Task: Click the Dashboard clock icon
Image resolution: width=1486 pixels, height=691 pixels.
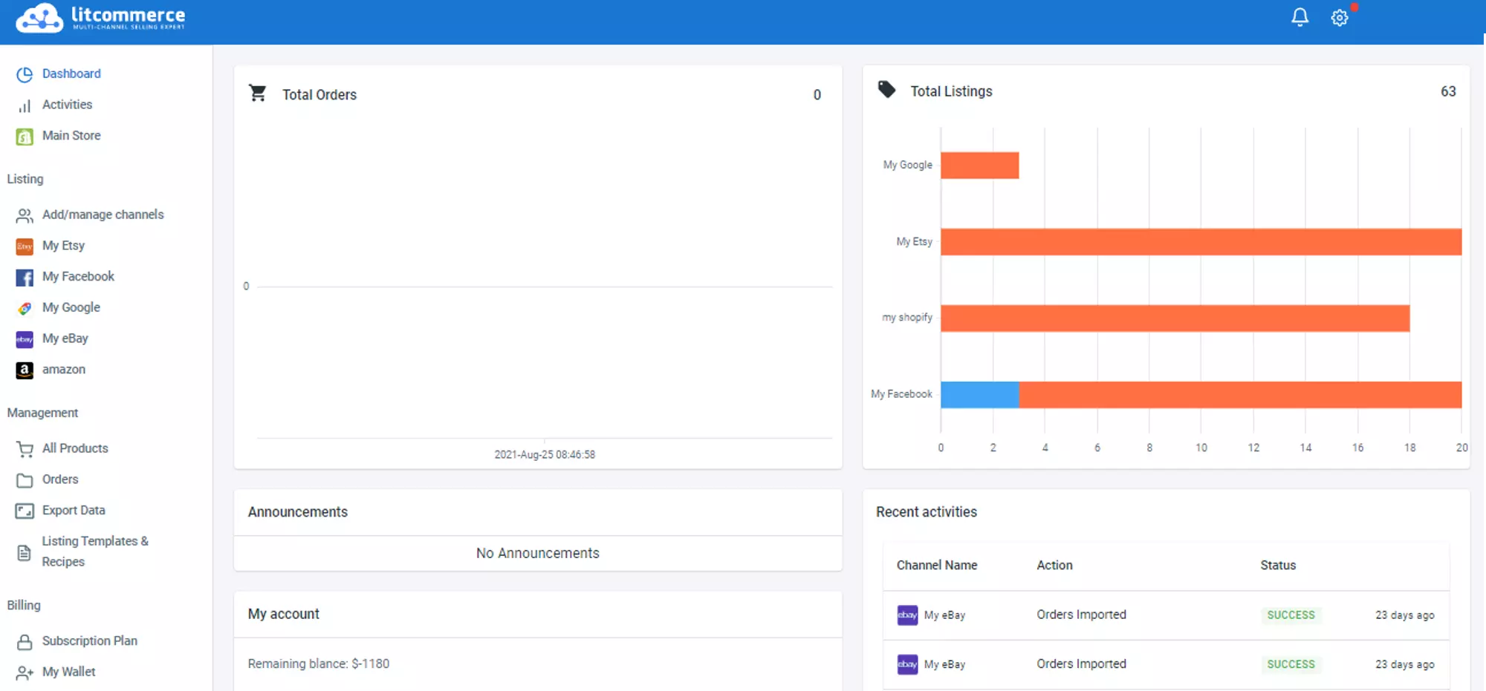Action: (x=24, y=73)
